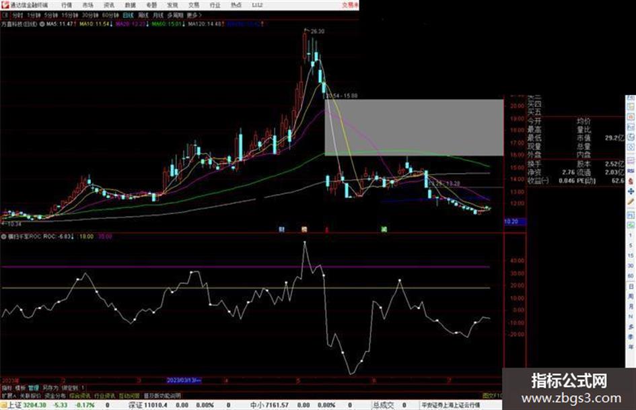This screenshot has height=410, width=636.
Task: Select the 15 minute shortcut in right sidebar
Action: coord(631,255)
